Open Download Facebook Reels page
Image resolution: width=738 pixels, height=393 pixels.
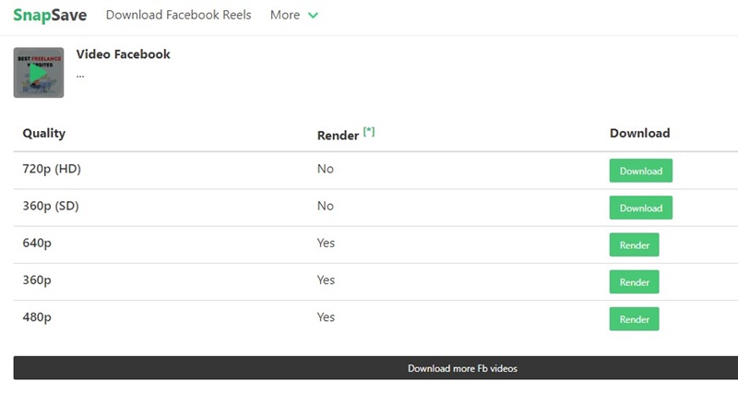[x=178, y=15]
